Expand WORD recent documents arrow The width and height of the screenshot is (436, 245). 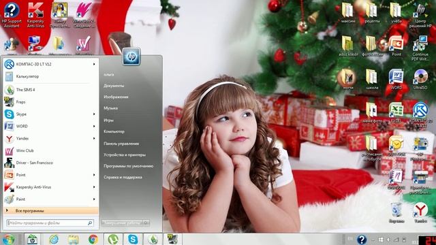(x=94, y=127)
